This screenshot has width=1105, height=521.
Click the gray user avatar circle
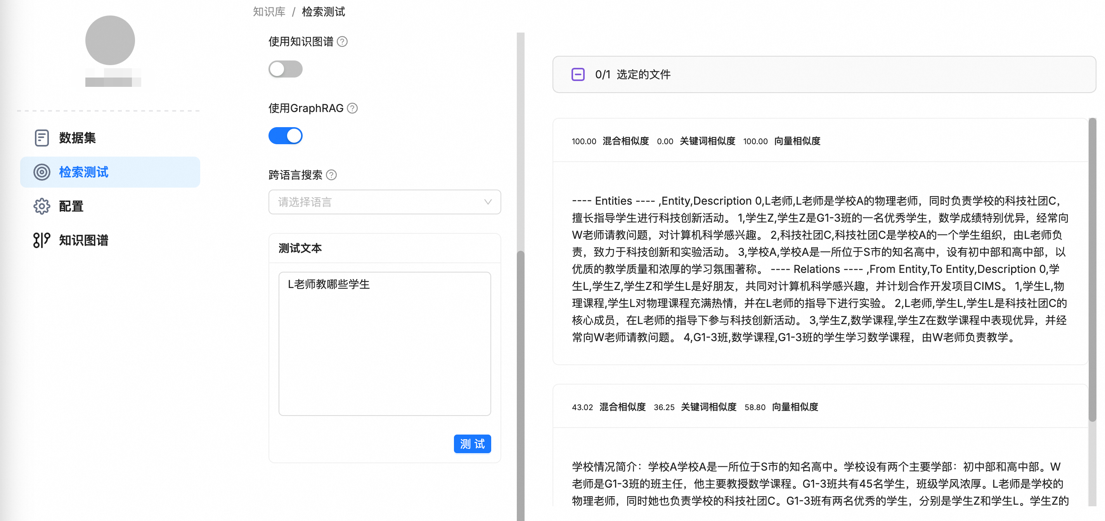pos(110,40)
